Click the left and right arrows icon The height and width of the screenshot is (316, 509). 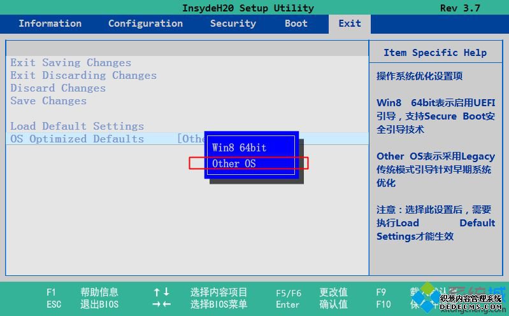[161, 305]
